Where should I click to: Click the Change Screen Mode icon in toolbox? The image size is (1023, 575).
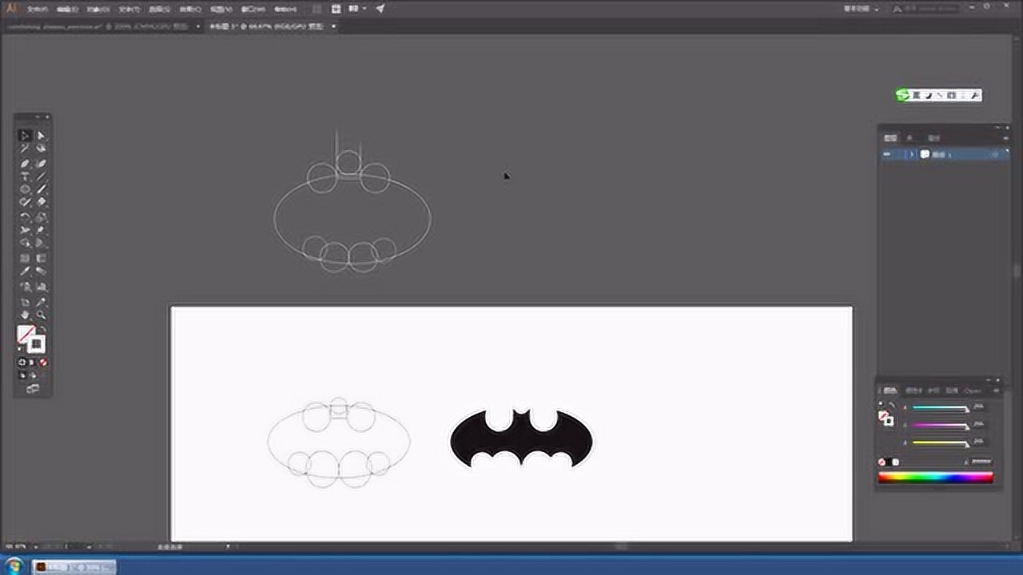pos(33,389)
